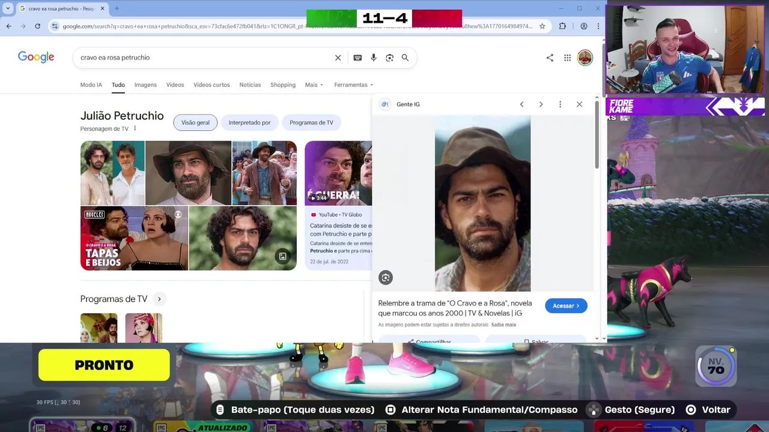Open the 'Relembre a trama de O Cravo e a Rosa' title

[x=455, y=308]
